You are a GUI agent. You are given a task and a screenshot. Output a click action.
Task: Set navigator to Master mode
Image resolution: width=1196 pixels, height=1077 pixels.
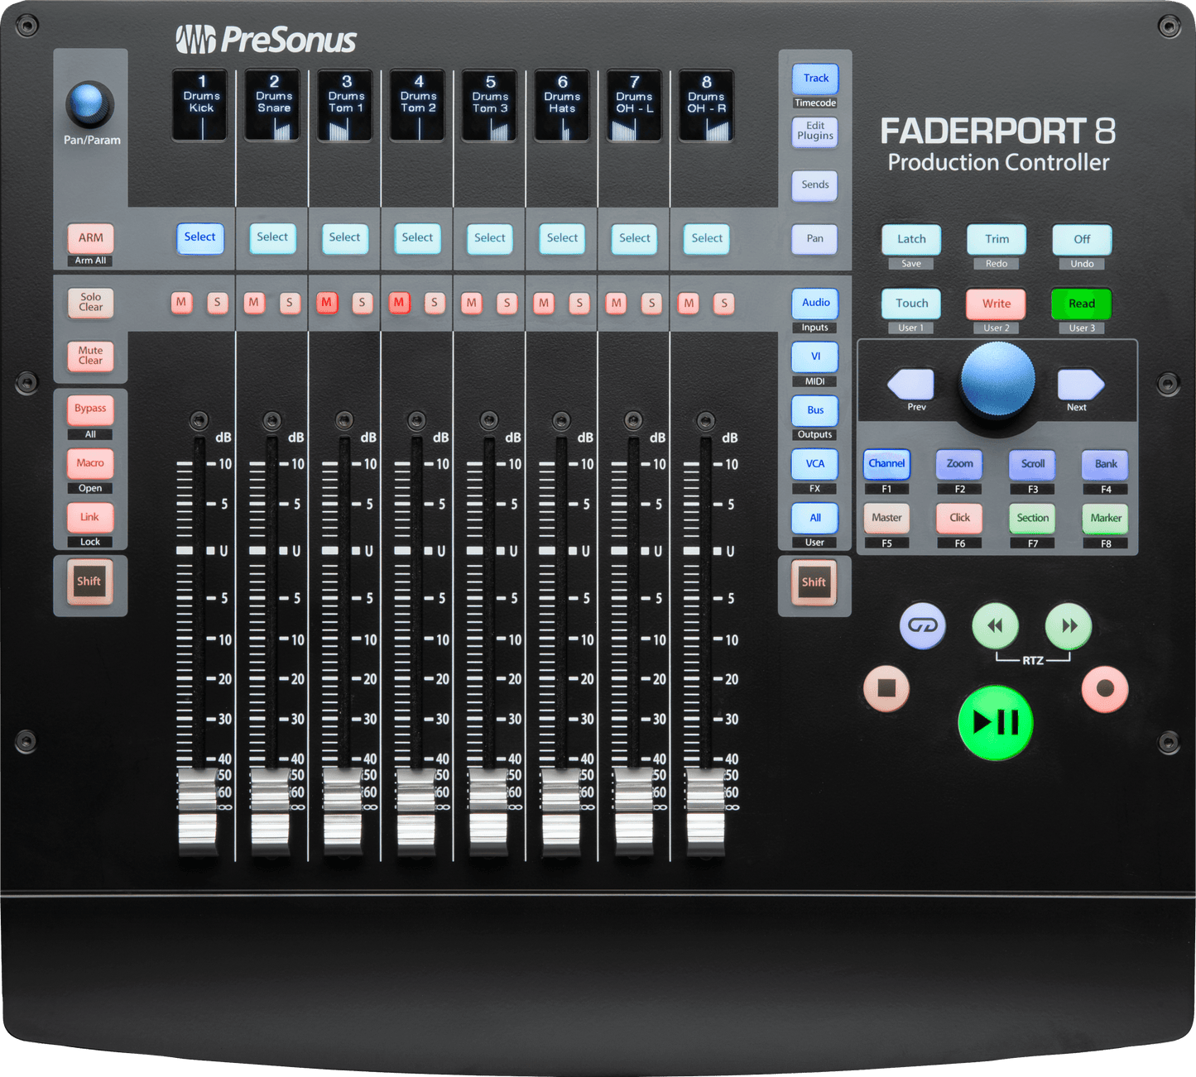point(887,519)
